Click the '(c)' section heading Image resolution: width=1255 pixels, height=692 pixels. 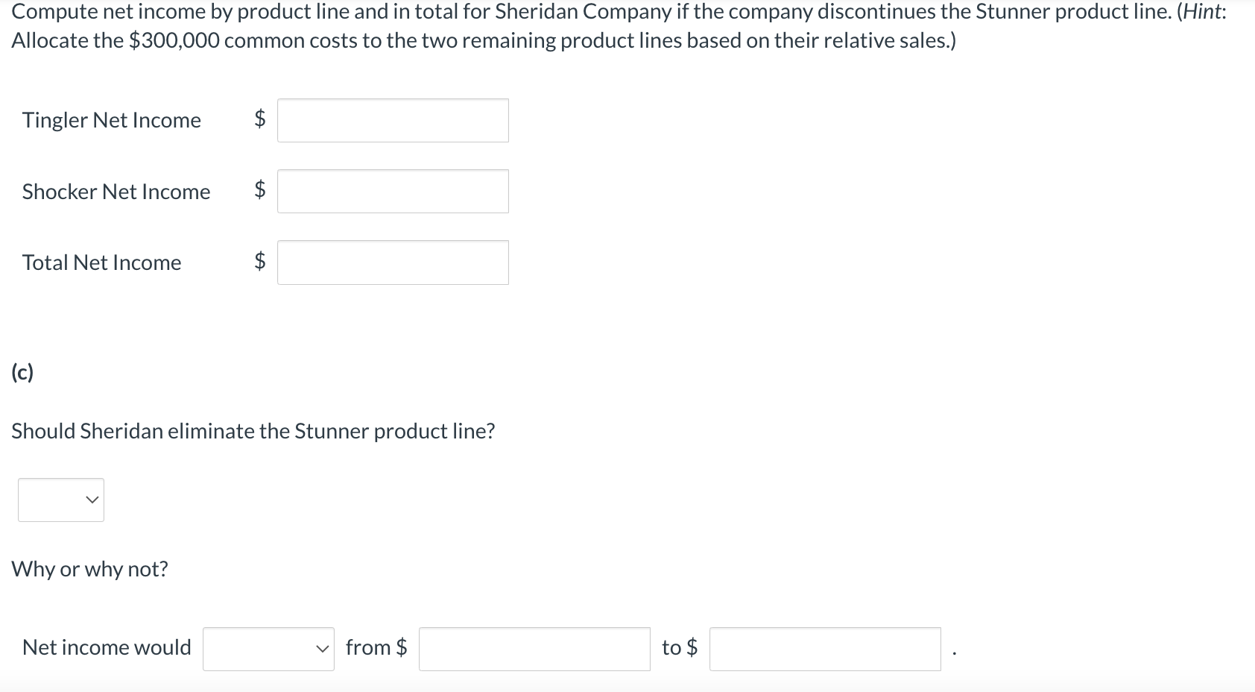[22, 372]
